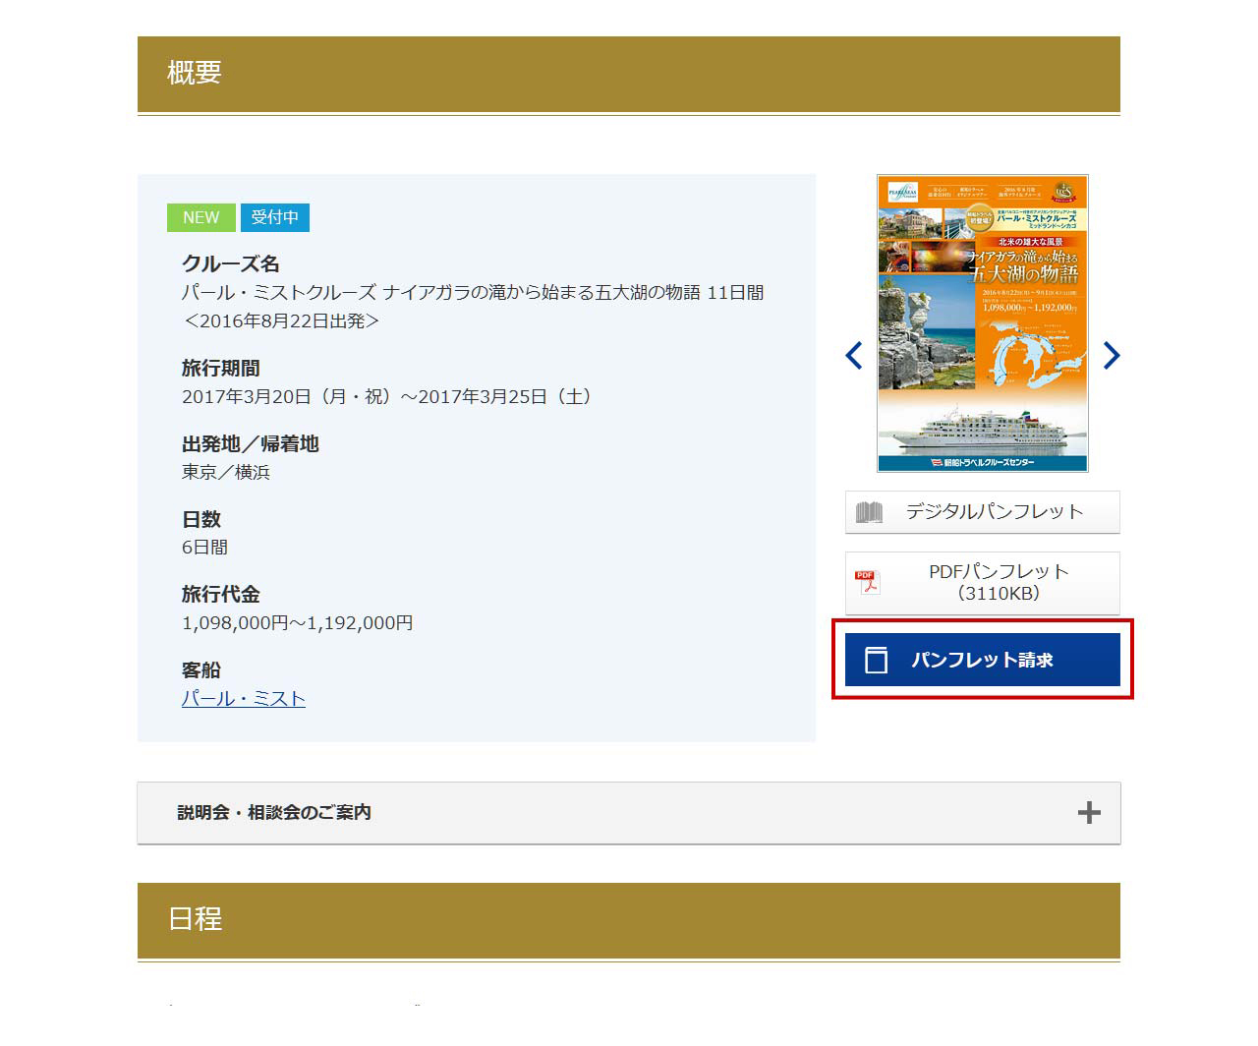Viewport: 1258px width, 1046px height.
Task: Click the 出発地／帰着地 label
Action: click(251, 443)
